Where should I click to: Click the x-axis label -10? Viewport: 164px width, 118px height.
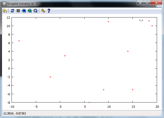point(12,107)
